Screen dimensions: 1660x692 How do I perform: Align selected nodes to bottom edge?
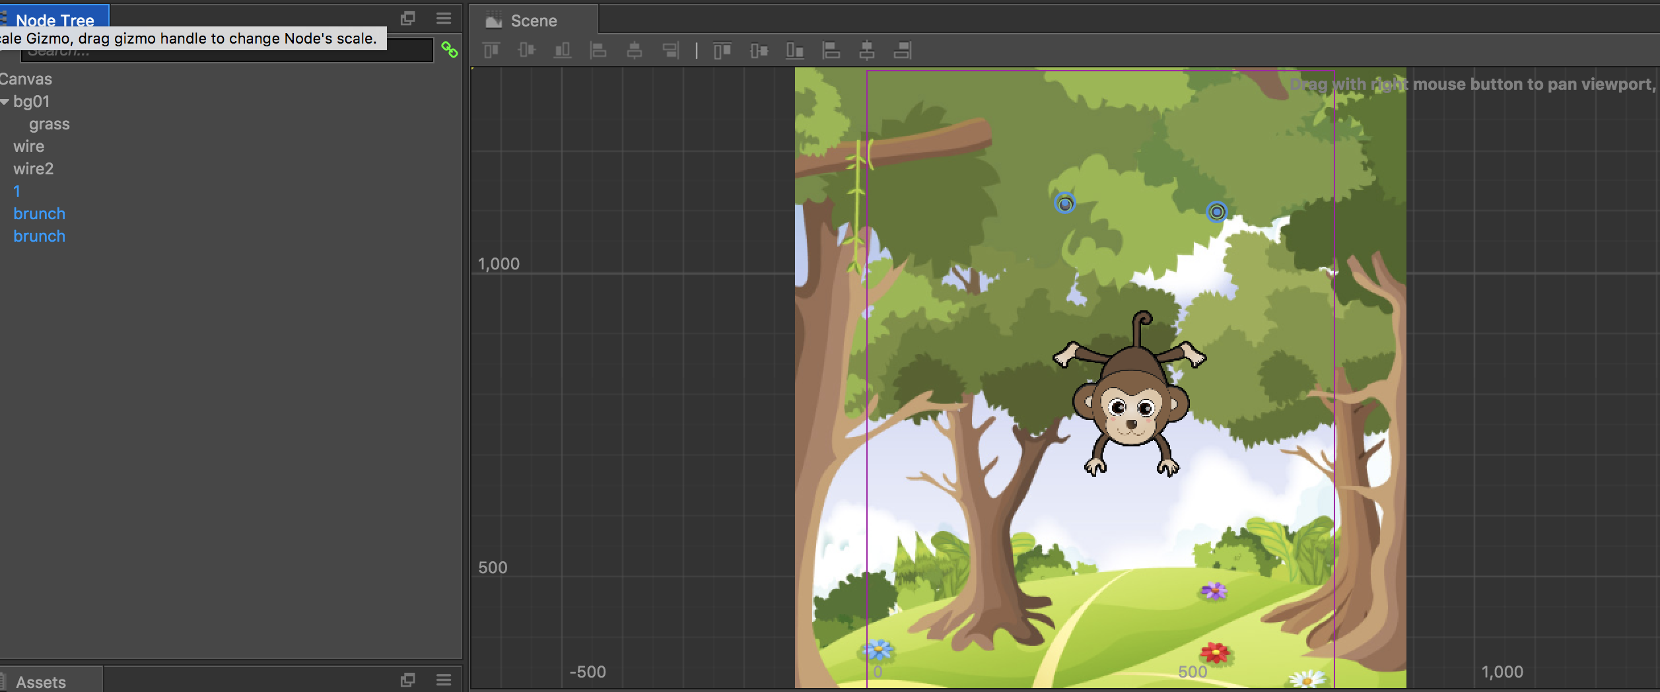tap(562, 50)
